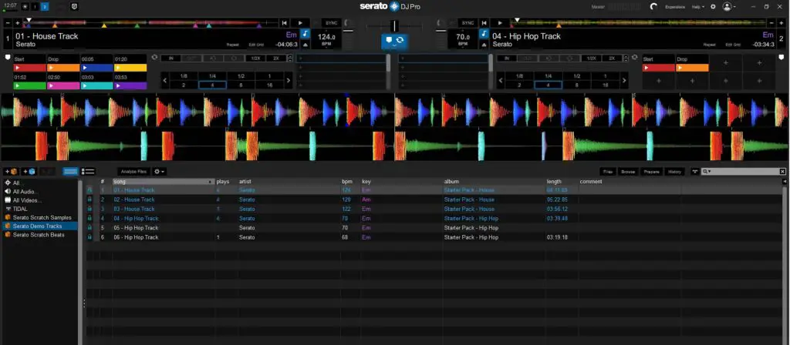Click loop slot stepper on left deck
This screenshot has width=790, height=345.
tap(289, 59)
